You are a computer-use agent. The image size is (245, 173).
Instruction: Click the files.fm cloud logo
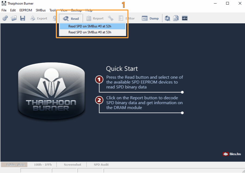point(232,154)
